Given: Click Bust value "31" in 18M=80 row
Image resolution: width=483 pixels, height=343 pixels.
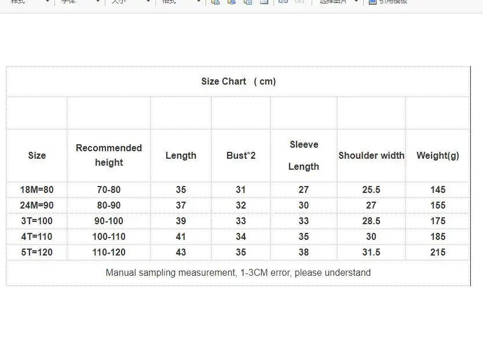Looking at the screenshot, I should coord(241,189).
